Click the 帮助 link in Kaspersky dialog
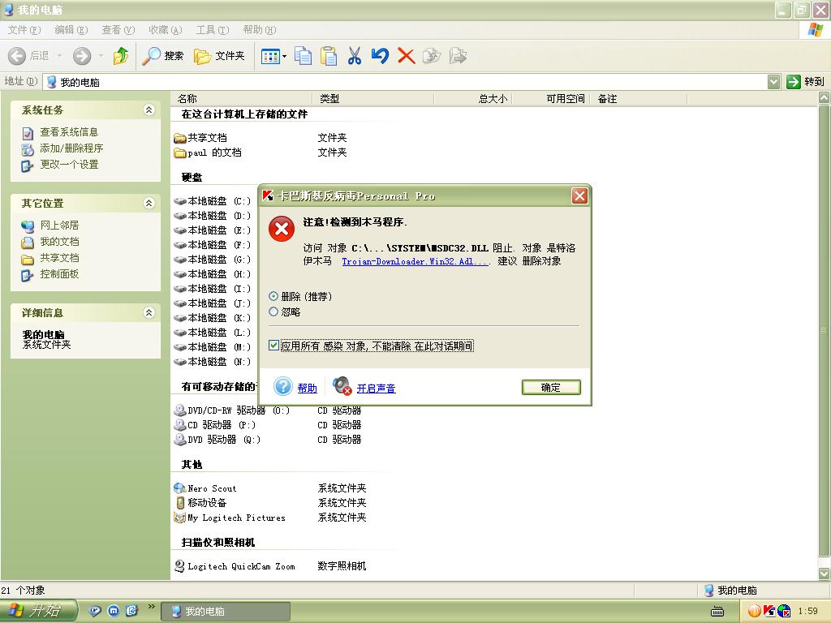 click(308, 388)
